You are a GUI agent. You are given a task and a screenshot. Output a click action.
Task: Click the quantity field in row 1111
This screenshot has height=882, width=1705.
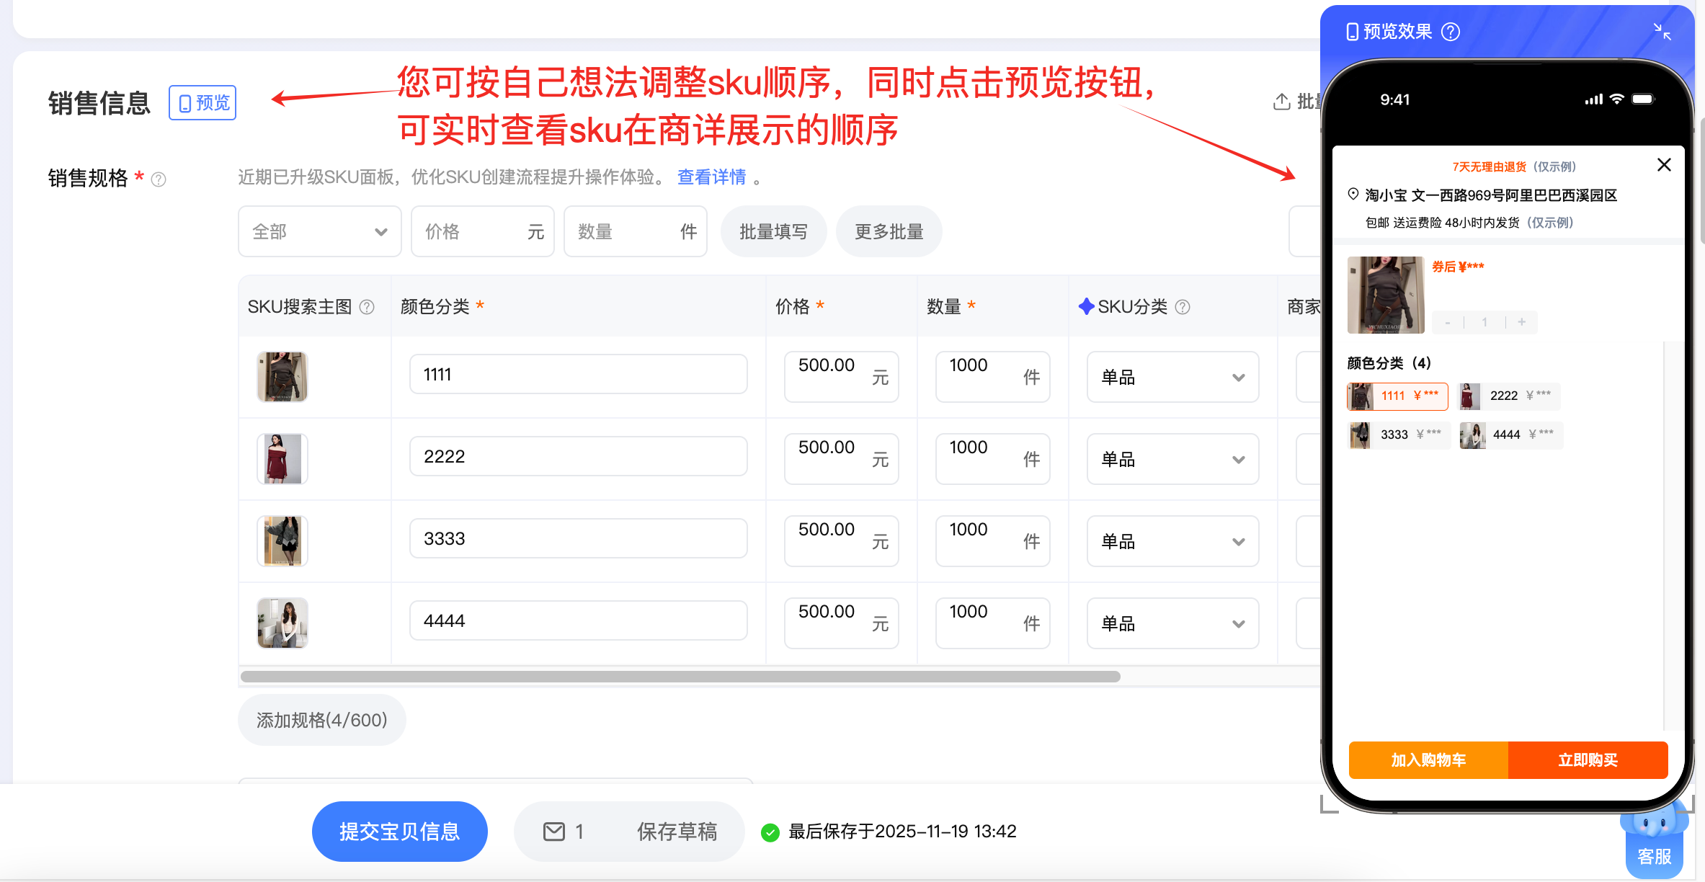992,376
